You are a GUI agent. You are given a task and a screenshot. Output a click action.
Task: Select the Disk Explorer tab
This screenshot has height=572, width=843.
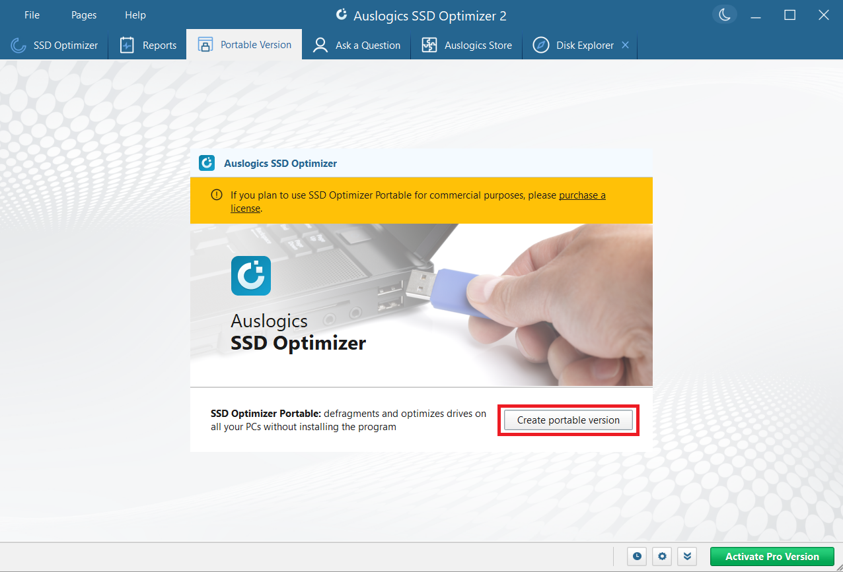coord(573,46)
